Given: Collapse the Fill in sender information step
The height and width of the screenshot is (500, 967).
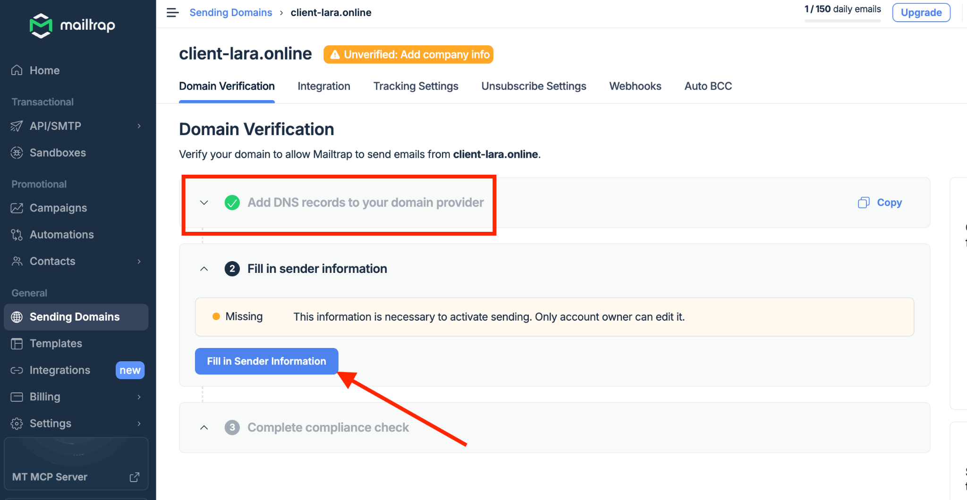Looking at the screenshot, I should click(x=204, y=269).
